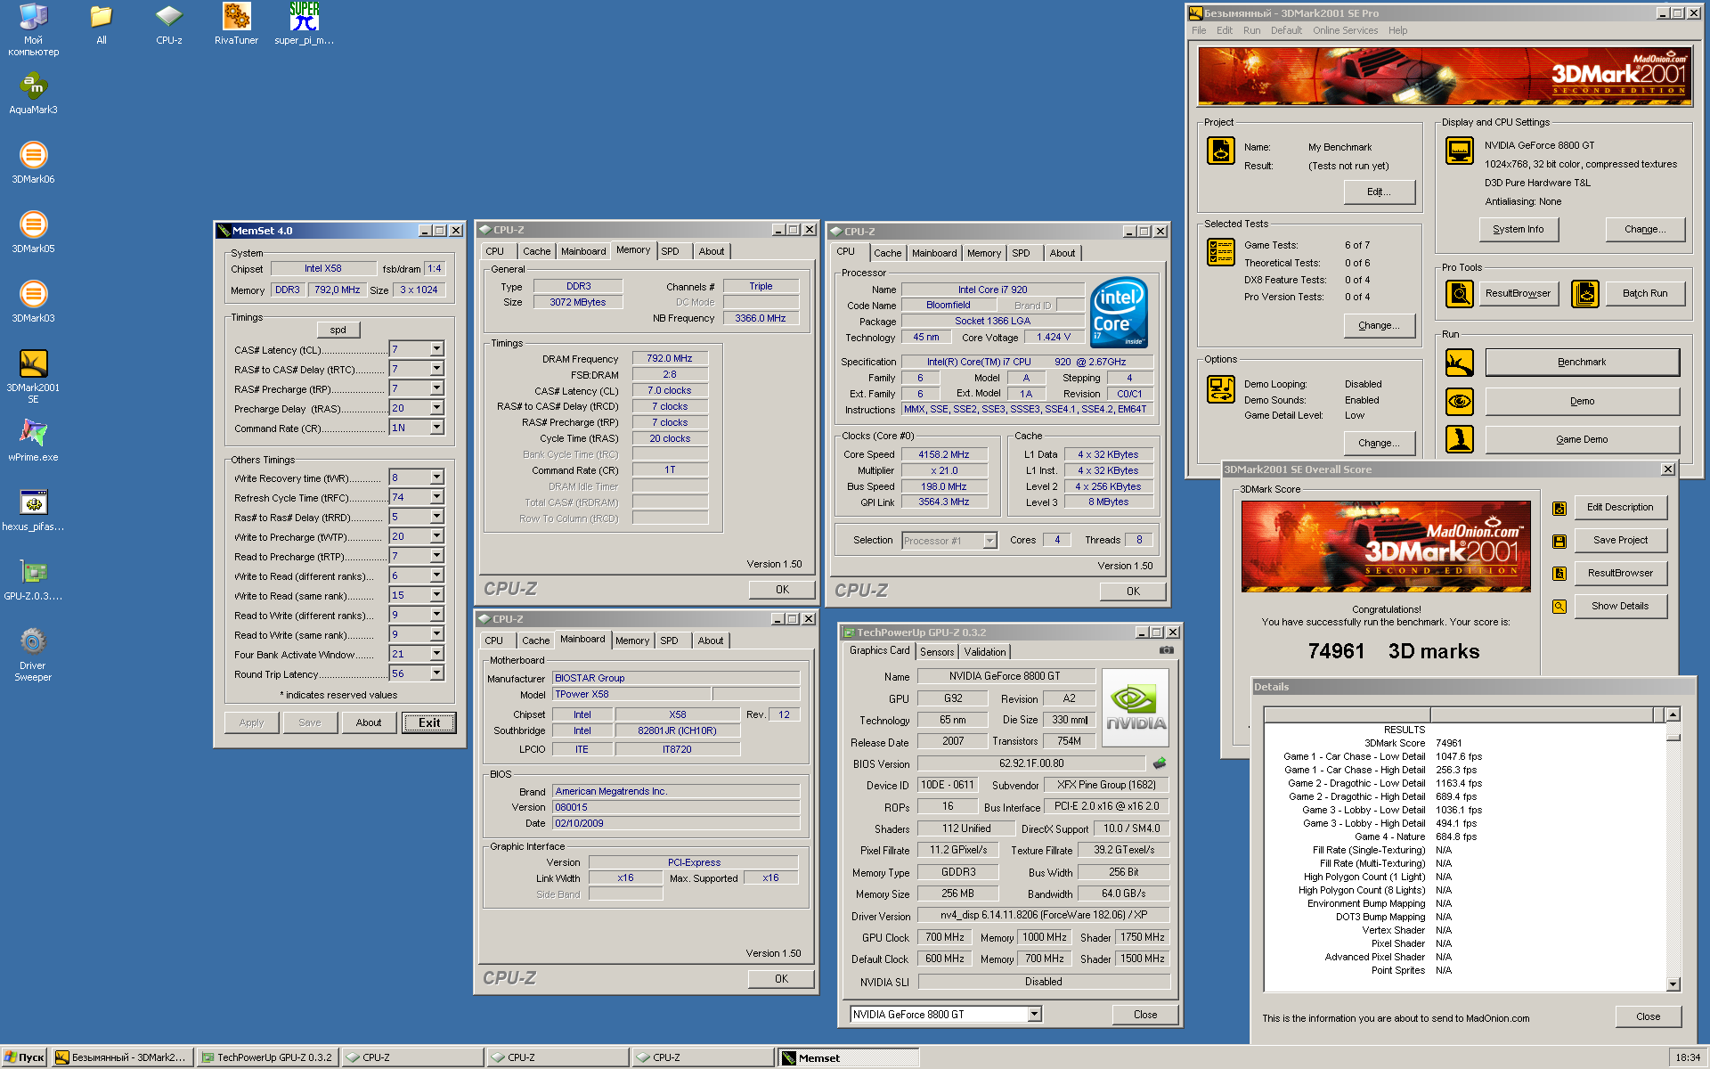Open Online Services menu in 3DMark2001
The image size is (1710, 1069).
(1345, 30)
